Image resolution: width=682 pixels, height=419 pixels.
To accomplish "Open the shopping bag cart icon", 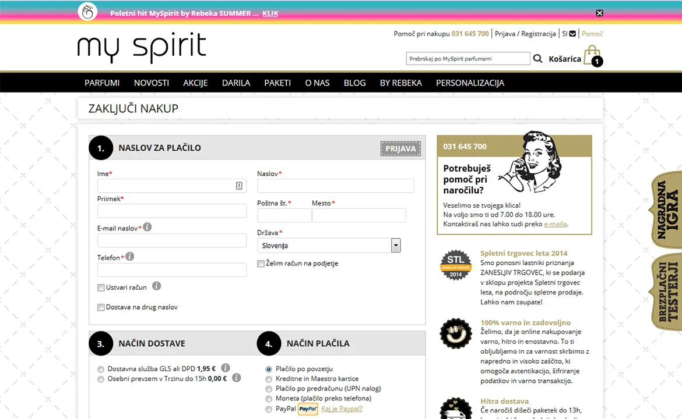I will [593, 56].
